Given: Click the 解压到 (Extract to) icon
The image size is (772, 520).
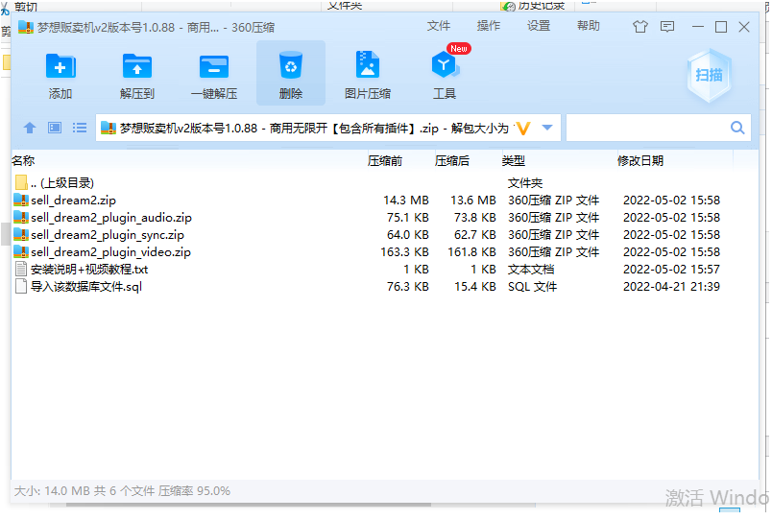Looking at the screenshot, I should (137, 74).
